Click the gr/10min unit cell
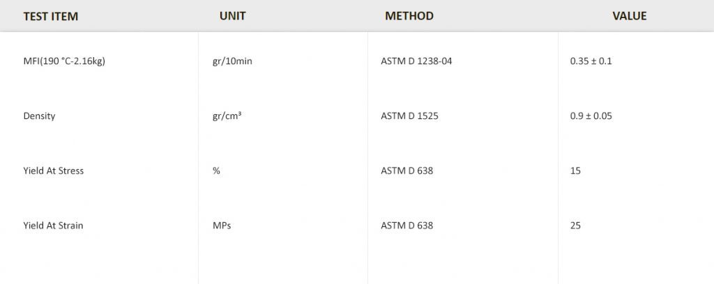The width and height of the screenshot is (714, 284). pyautogui.click(x=232, y=61)
